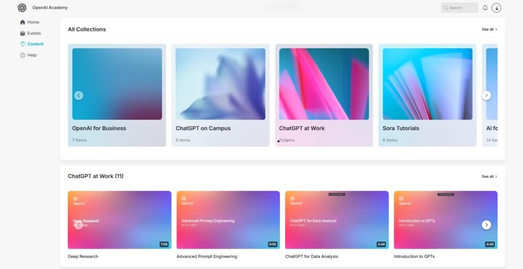This screenshot has height=269, width=523.
Task: Click the Events calendar icon
Action: 22,33
